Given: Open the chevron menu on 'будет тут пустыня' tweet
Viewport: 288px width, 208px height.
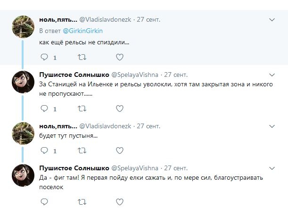Looking at the screenshot, I should tap(272, 126).
